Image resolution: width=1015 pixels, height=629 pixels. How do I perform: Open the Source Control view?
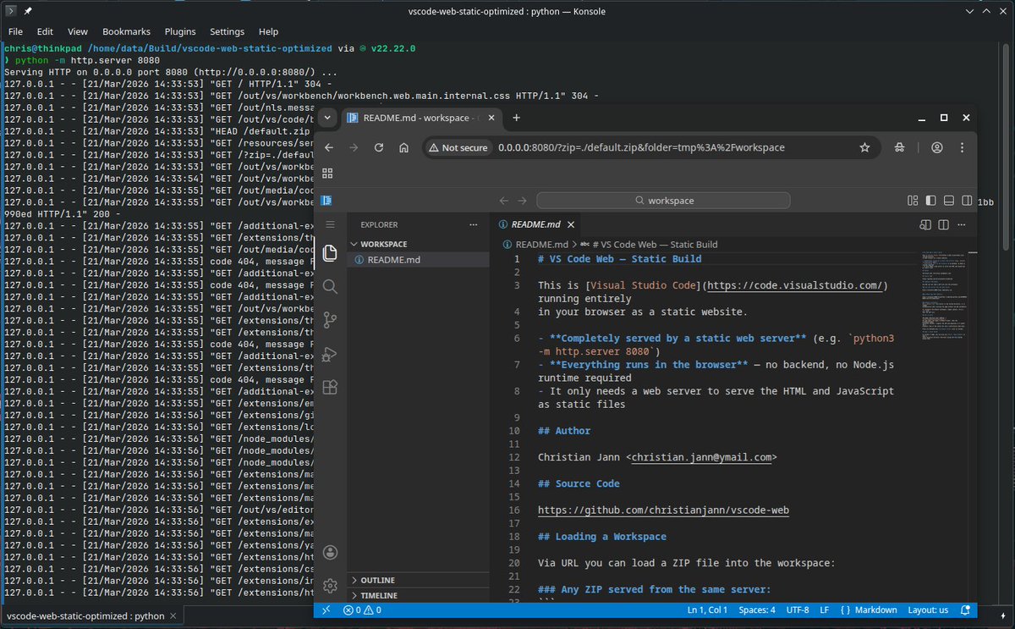(330, 320)
